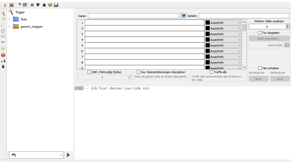Open the package manager box icon
This screenshot has width=291, height=162.
tap(50, 5)
